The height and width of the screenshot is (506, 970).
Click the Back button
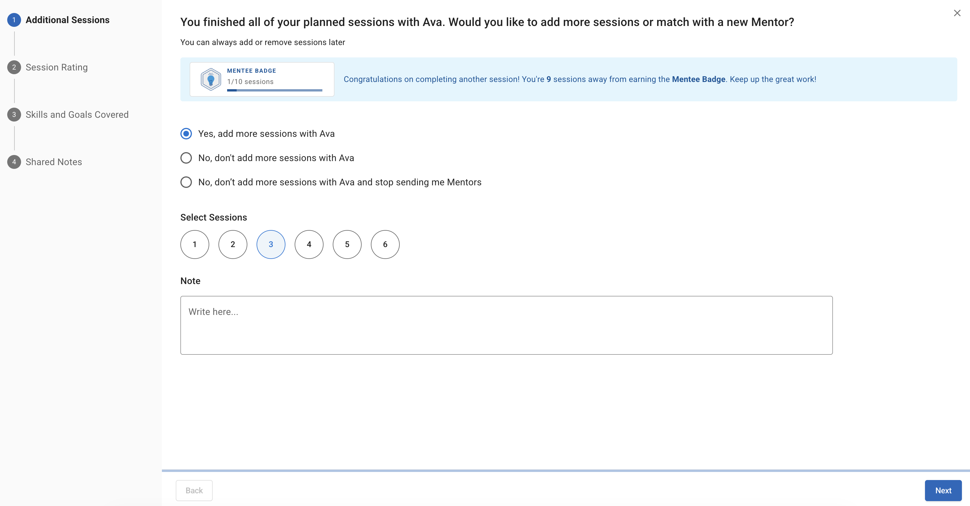click(x=194, y=490)
